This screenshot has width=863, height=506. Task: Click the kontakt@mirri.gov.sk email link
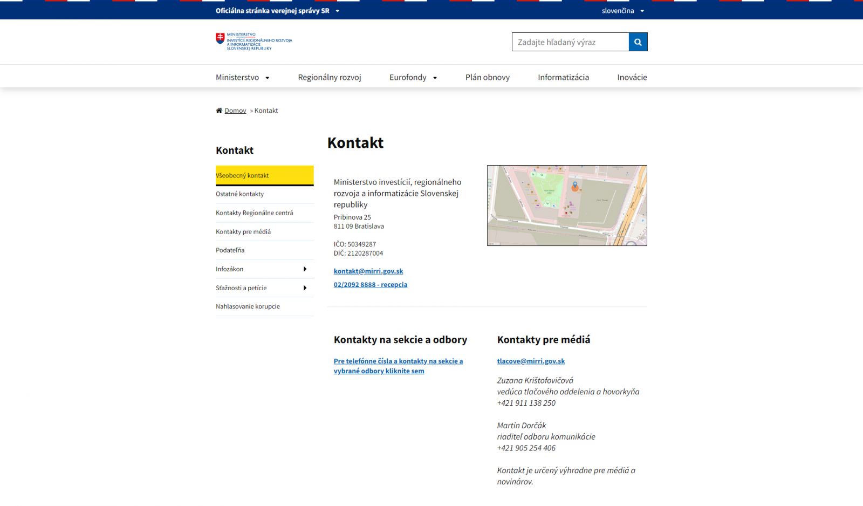(368, 271)
